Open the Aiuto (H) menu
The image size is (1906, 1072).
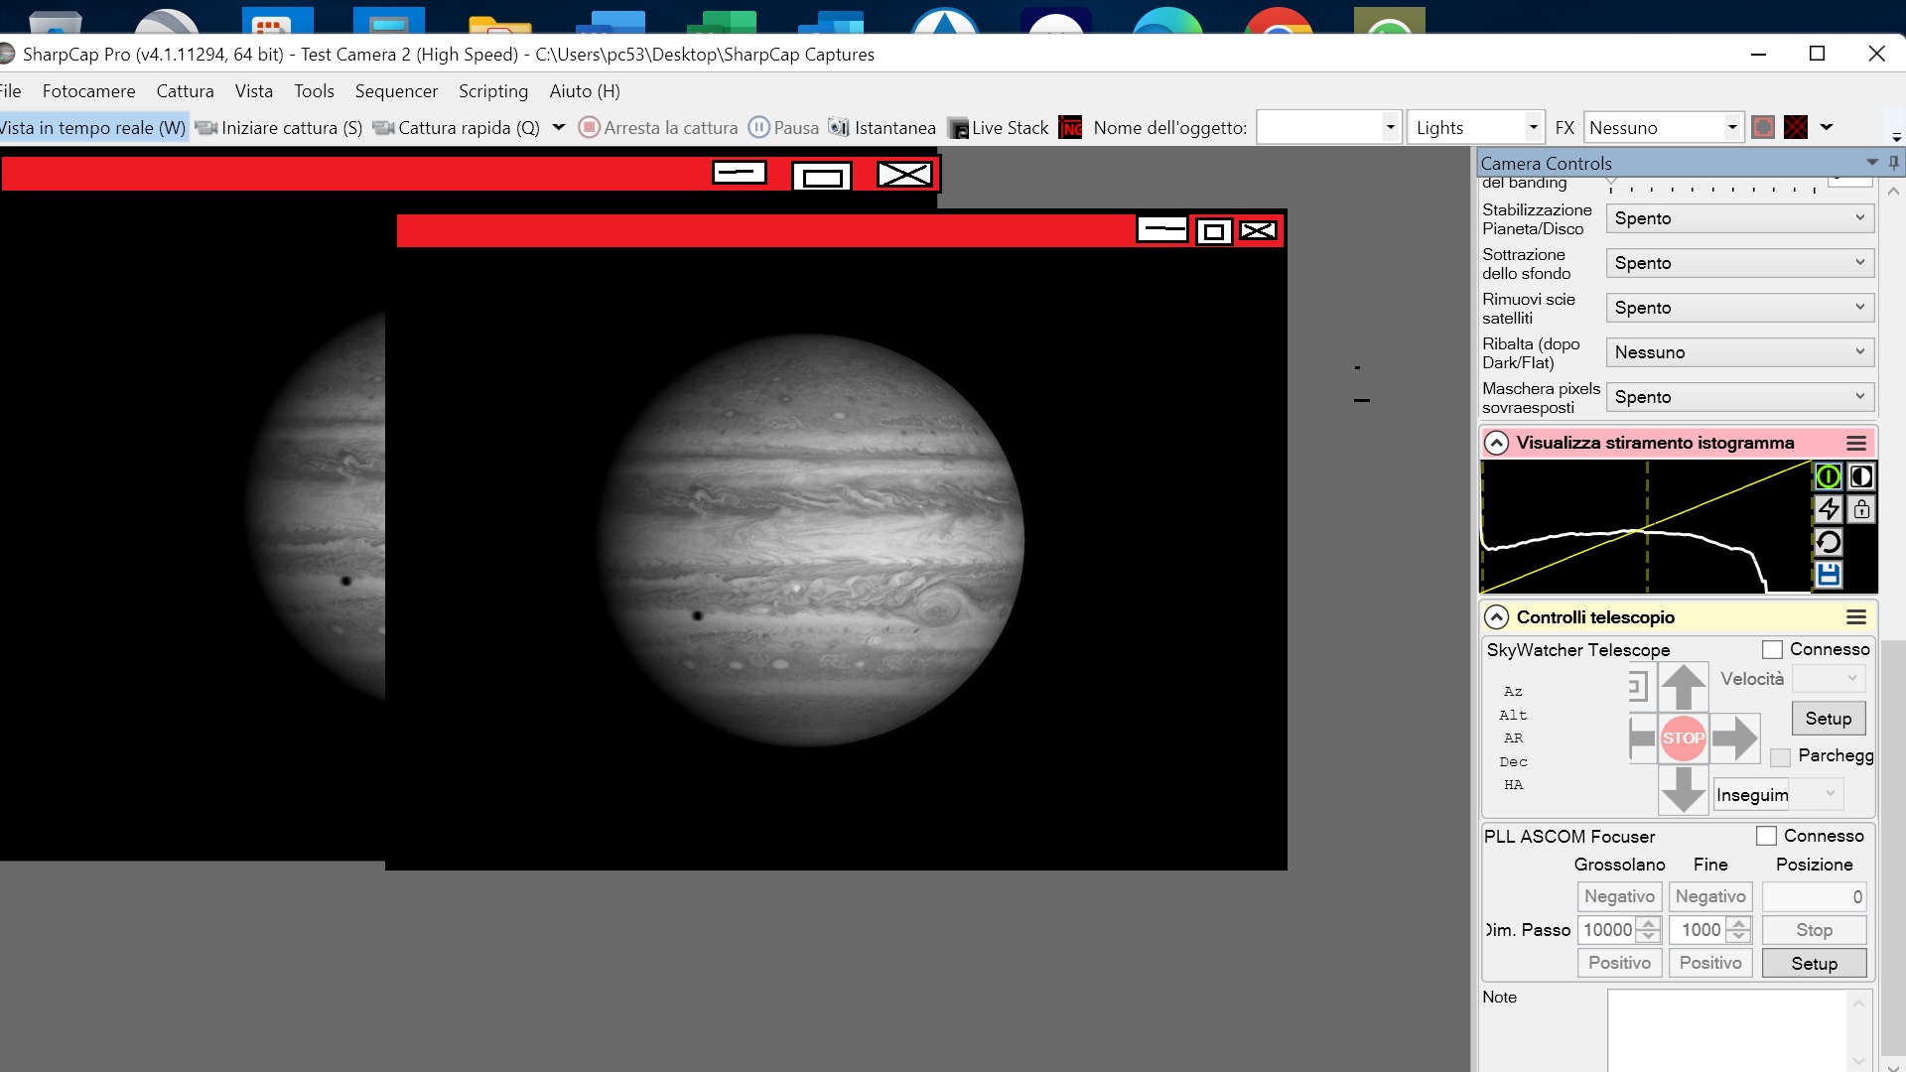click(585, 91)
